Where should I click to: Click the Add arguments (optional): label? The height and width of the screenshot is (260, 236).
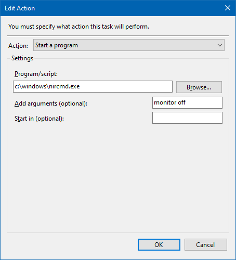coord(51,103)
